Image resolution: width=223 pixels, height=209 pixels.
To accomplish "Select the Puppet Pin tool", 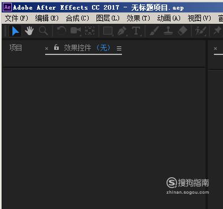I will point(217,31).
